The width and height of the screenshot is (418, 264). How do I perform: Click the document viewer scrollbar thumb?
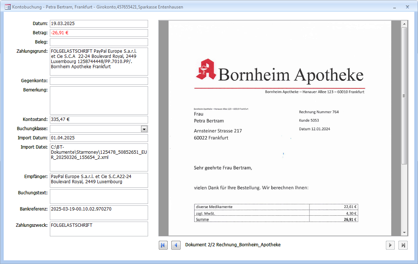click(404, 96)
